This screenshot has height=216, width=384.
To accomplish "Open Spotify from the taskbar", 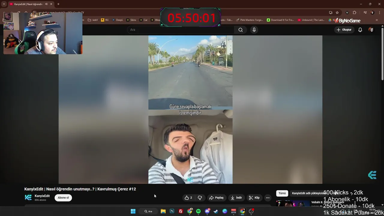I will (198, 211).
